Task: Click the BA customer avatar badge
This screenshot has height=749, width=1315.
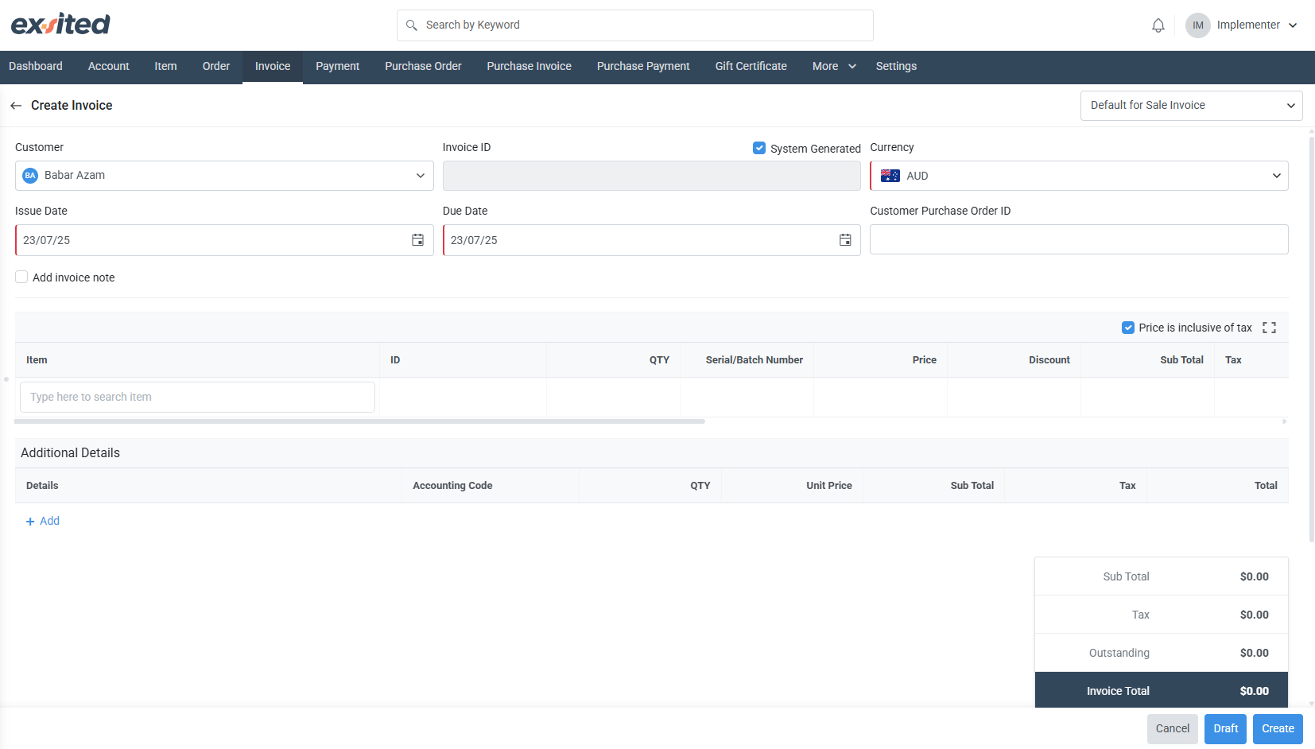Action: (30, 176)
